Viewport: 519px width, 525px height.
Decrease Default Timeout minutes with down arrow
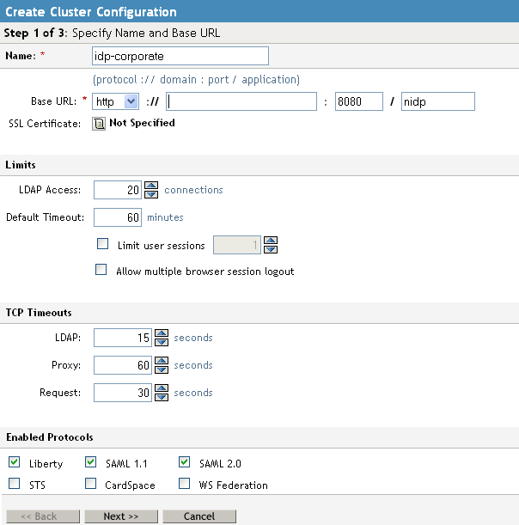pos(150,222)
